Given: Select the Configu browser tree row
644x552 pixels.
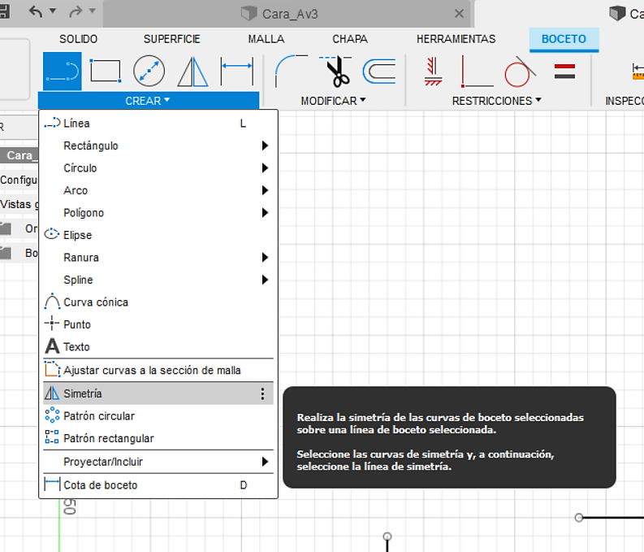Looking at the screenshot, I should (19, 180).
